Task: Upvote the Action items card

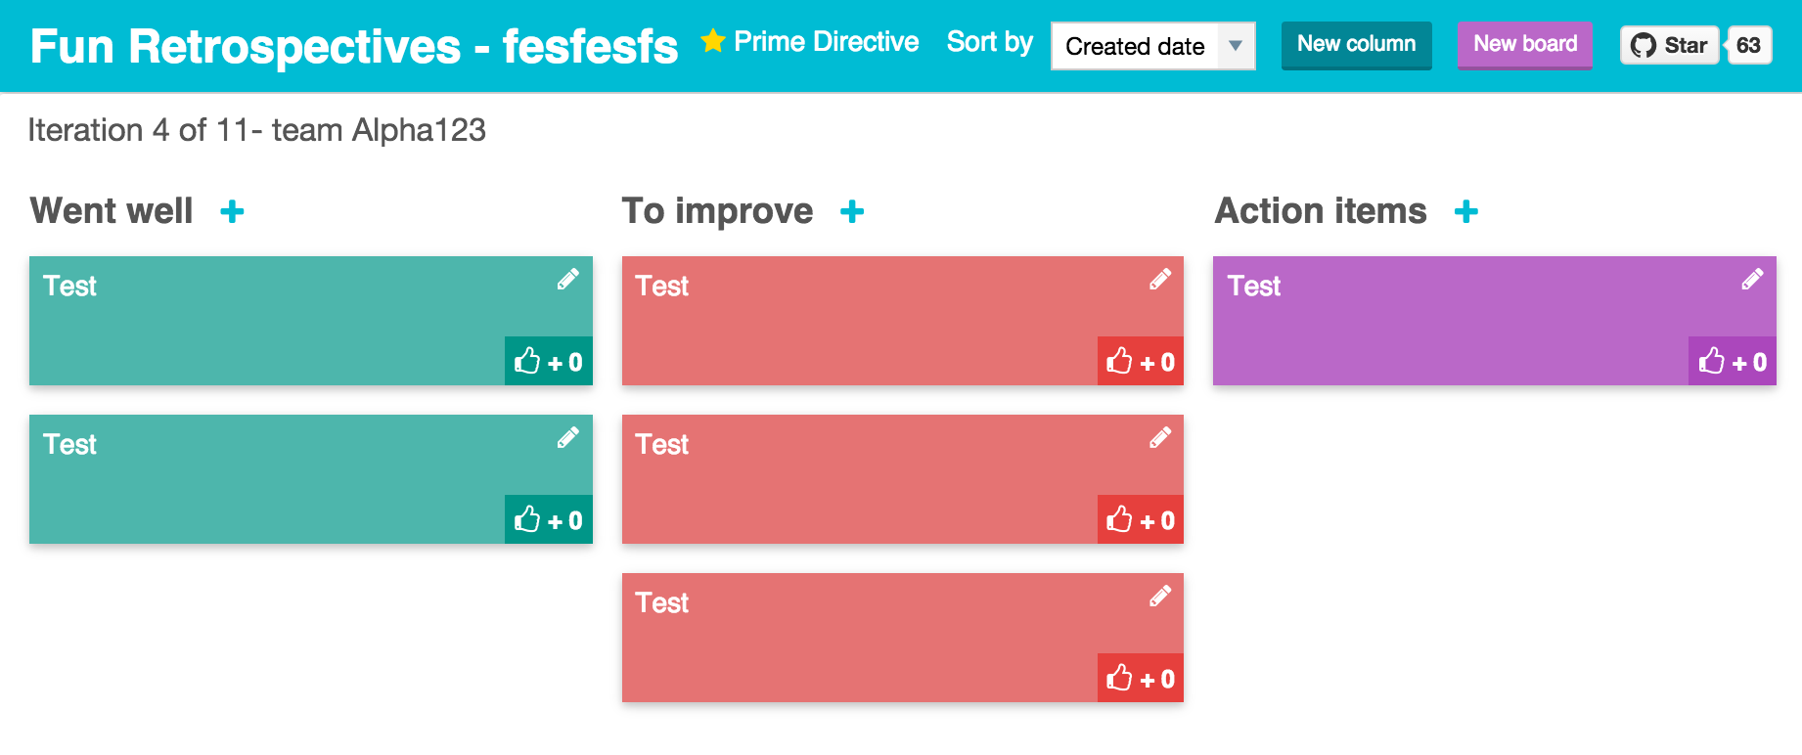Action: 1733,360
